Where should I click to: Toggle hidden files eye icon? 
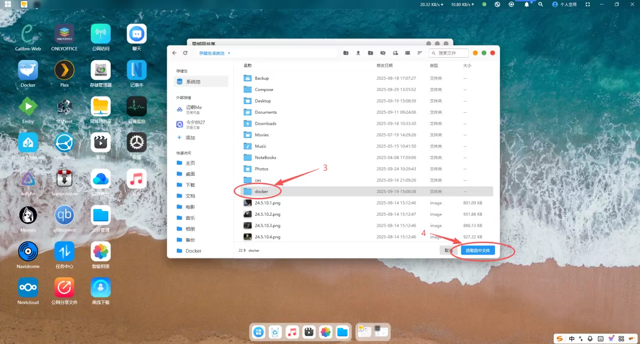(383, 53)
